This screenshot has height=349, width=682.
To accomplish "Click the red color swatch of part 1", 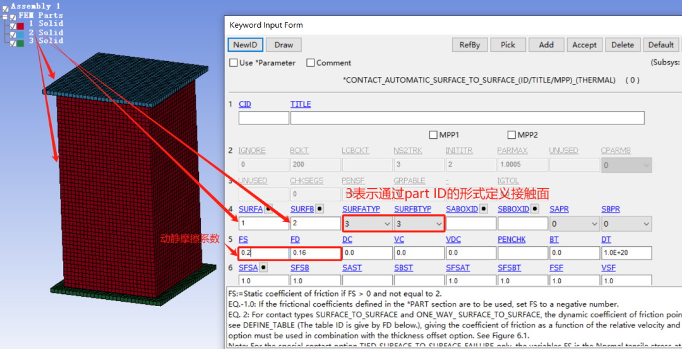I will [20, 26].
